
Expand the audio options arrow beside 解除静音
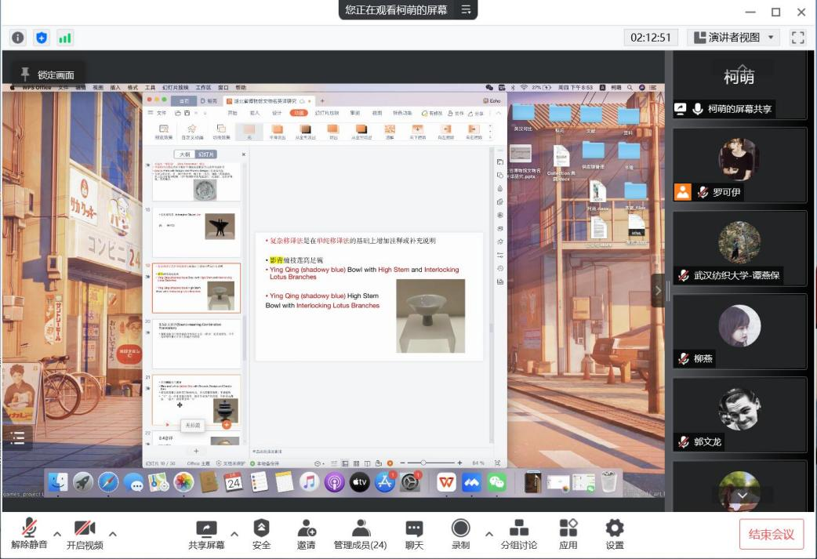coord(57,534)
